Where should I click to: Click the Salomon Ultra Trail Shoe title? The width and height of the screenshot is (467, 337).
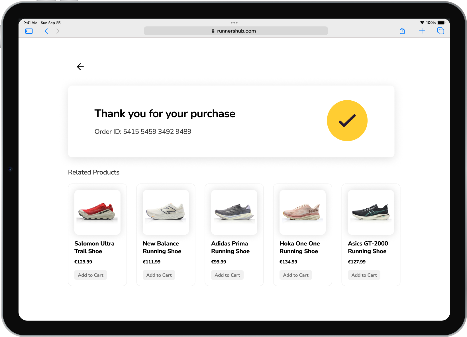point(94,247)
